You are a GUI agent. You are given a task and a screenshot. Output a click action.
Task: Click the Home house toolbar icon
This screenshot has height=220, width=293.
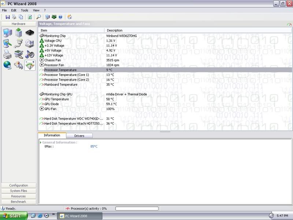pos(70,17)
